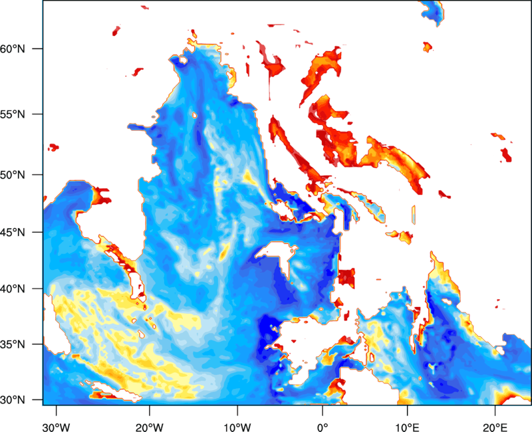Screen dimensions: 532x432
Task: Click the 10°W longitude label
Action: 237,427
